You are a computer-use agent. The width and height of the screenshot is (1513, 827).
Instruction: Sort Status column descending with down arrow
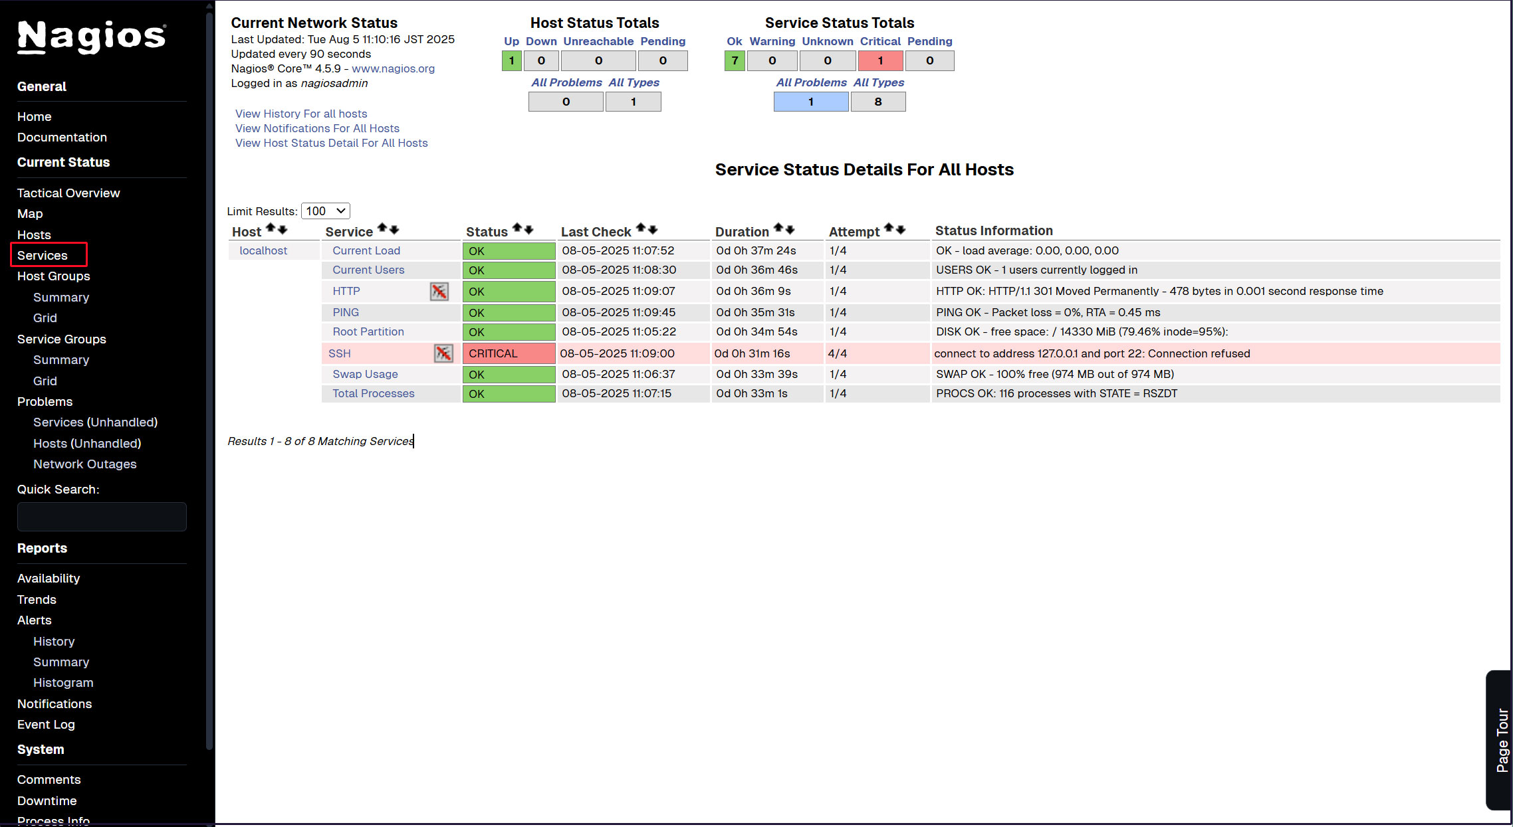(x=529, y=229)
